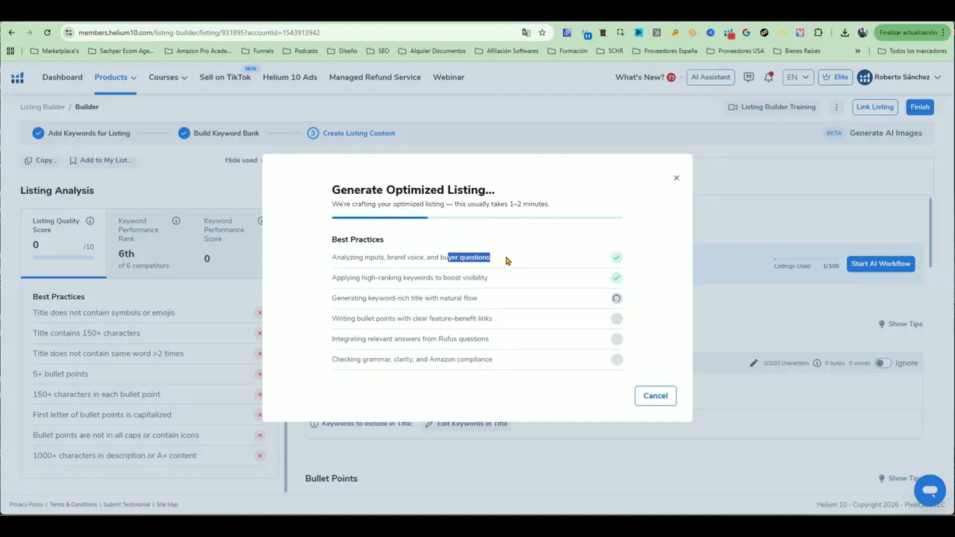The height and width of the screenshot is (537, 955).
Task: Reload the browser page
Action: click(47, 32)
